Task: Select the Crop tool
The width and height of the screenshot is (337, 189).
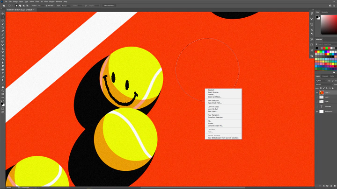Action: [3, 28]
